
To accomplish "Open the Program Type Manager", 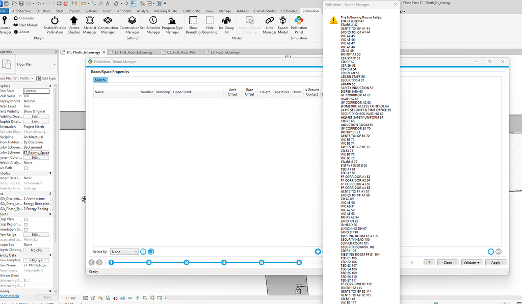I will pos(172,24).
